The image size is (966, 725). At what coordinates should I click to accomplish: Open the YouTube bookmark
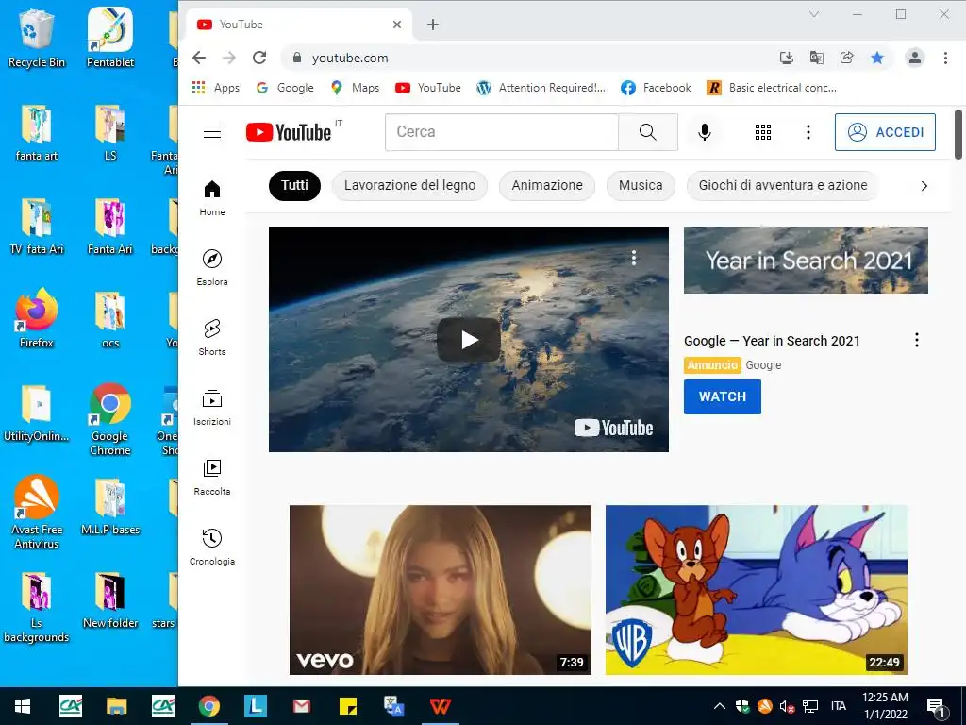(428, 88)
